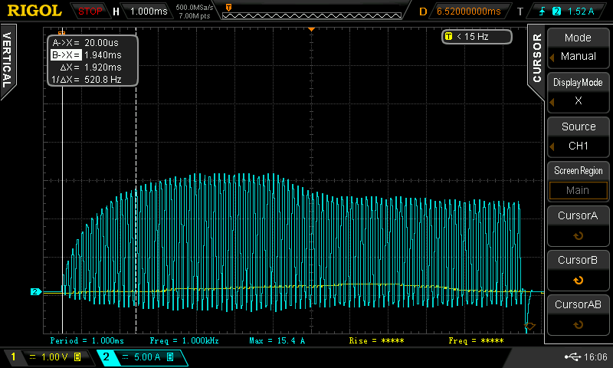Open the cursor Mode menu item
Image resolution: width=613 pixels, height=368 pixels.
point(578,48)
